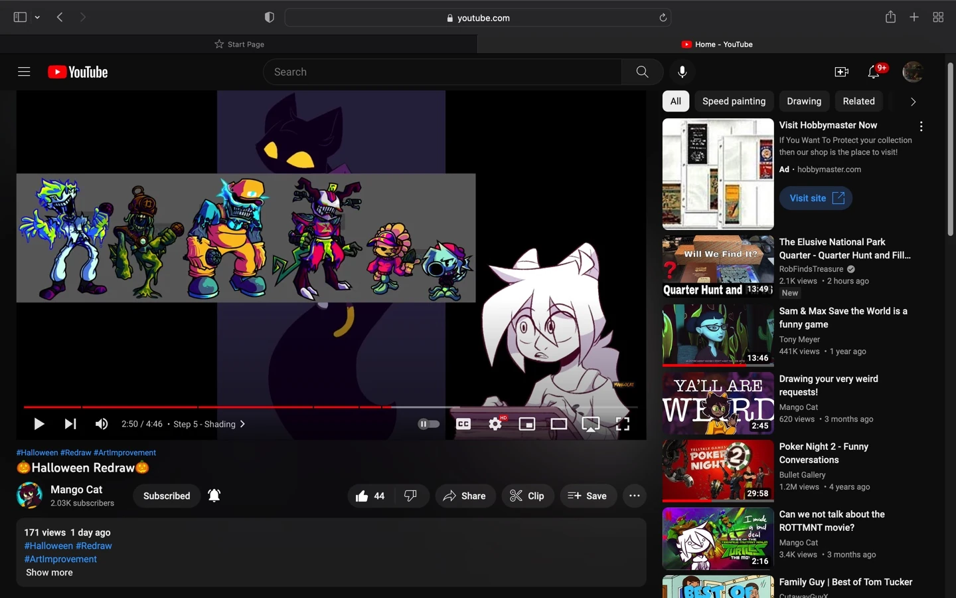The image size is (956, 598).
Task: Toggle closed captions on the video
Action: click(x=463, y=424)
